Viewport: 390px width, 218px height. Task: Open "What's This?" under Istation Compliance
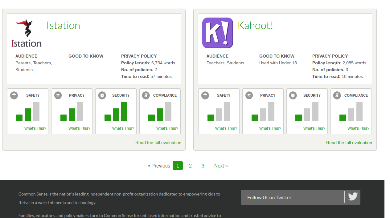click(167, 128)
